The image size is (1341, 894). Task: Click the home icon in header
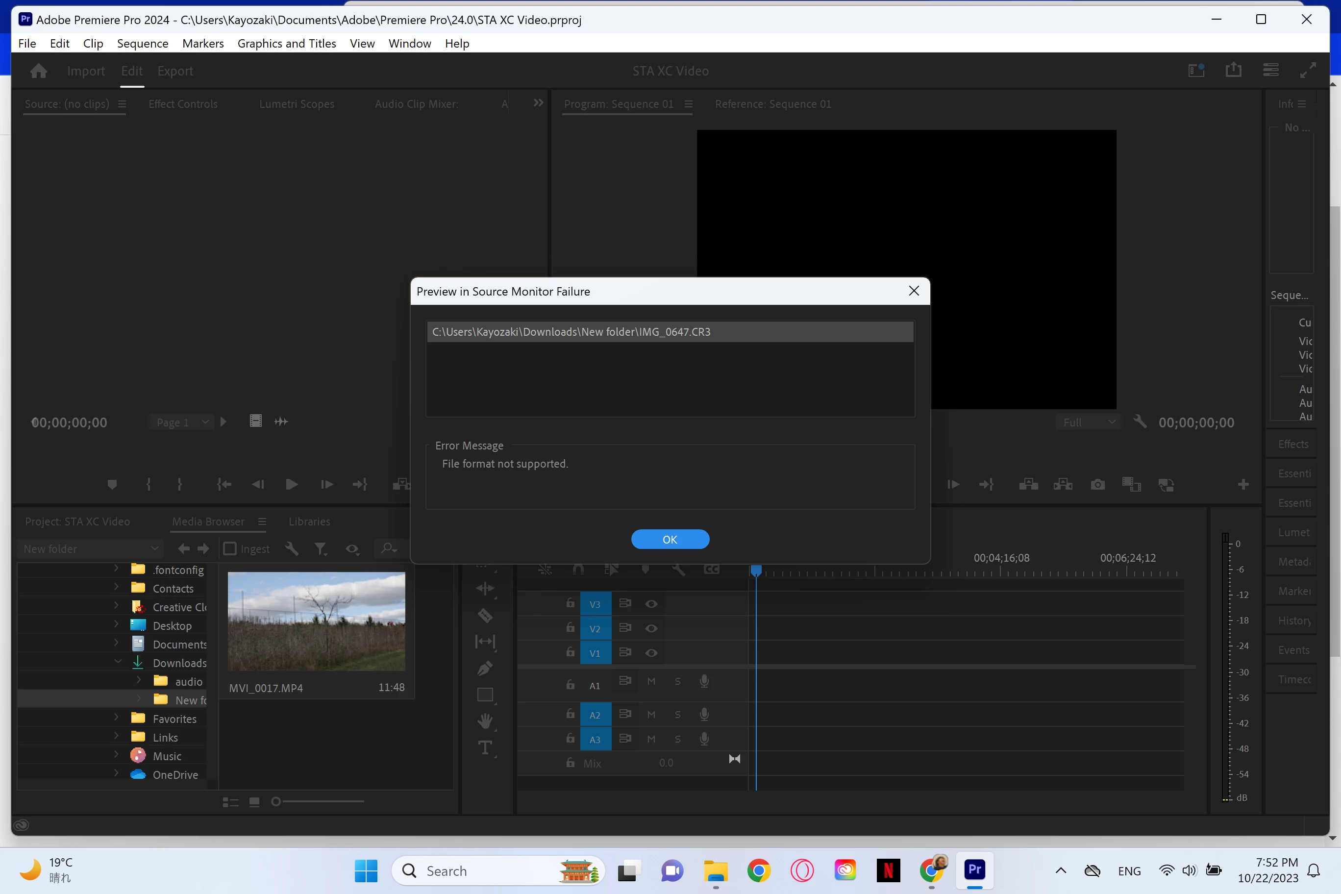click(x=39, y=71)
